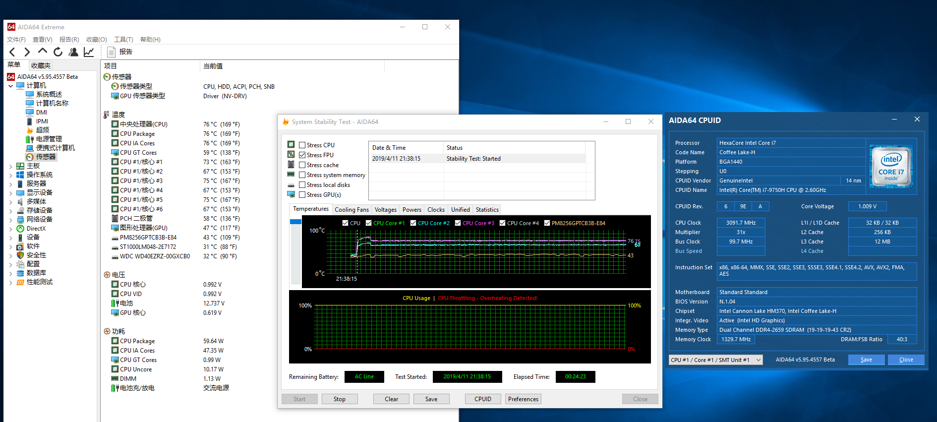The height and width of the screenshot is (422, 937).
Task: Click the Intel Core i7 logo
Action: click(891, 167)
